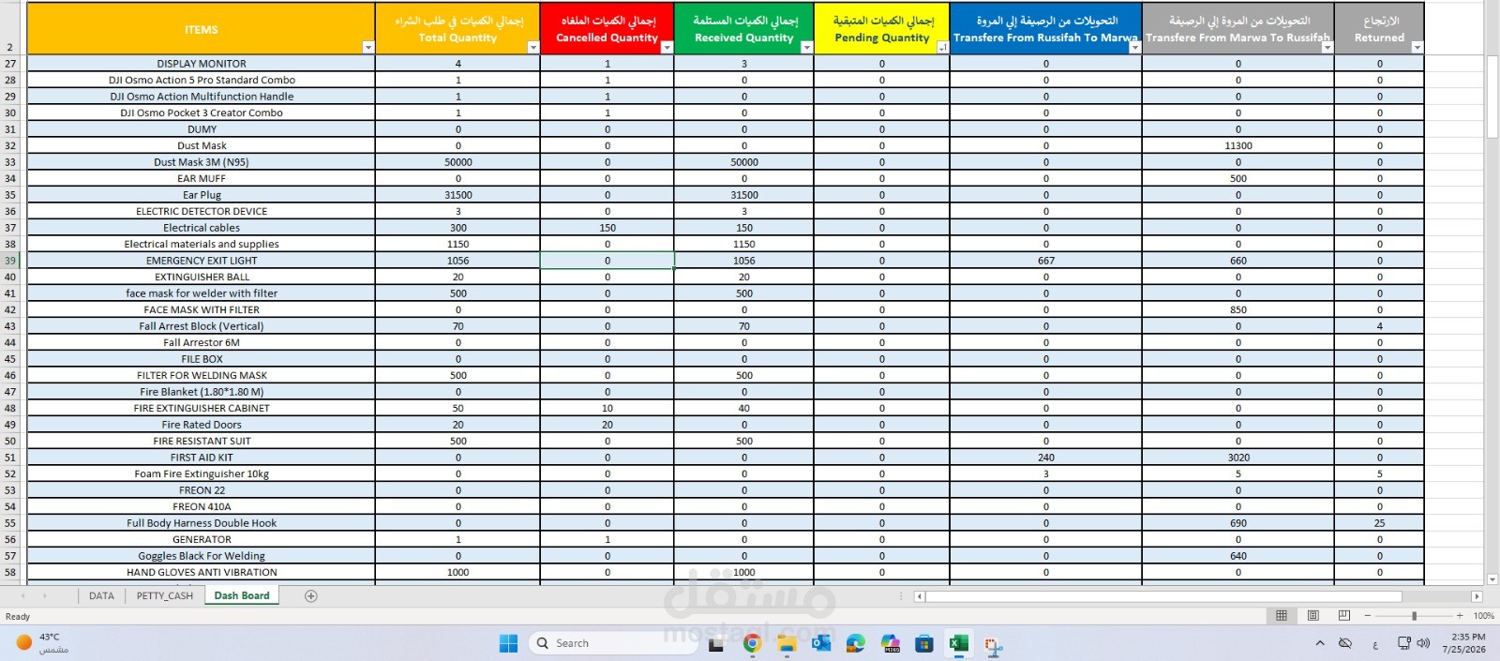Click the previous sheet navigation arrow

coord(22,596)
